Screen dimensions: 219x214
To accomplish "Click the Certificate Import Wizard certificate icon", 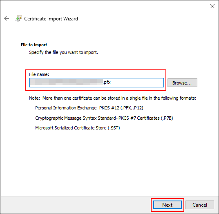I will [x=19, y=18].
